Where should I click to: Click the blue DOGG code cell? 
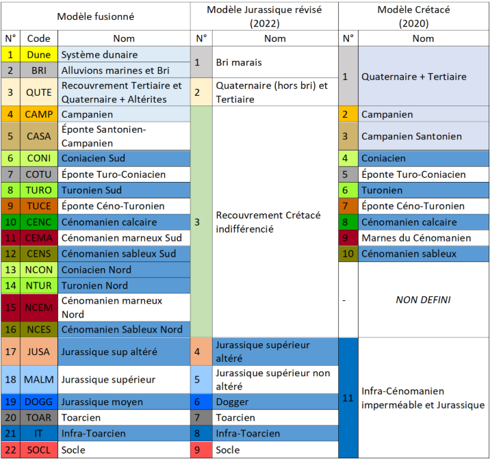38,402
